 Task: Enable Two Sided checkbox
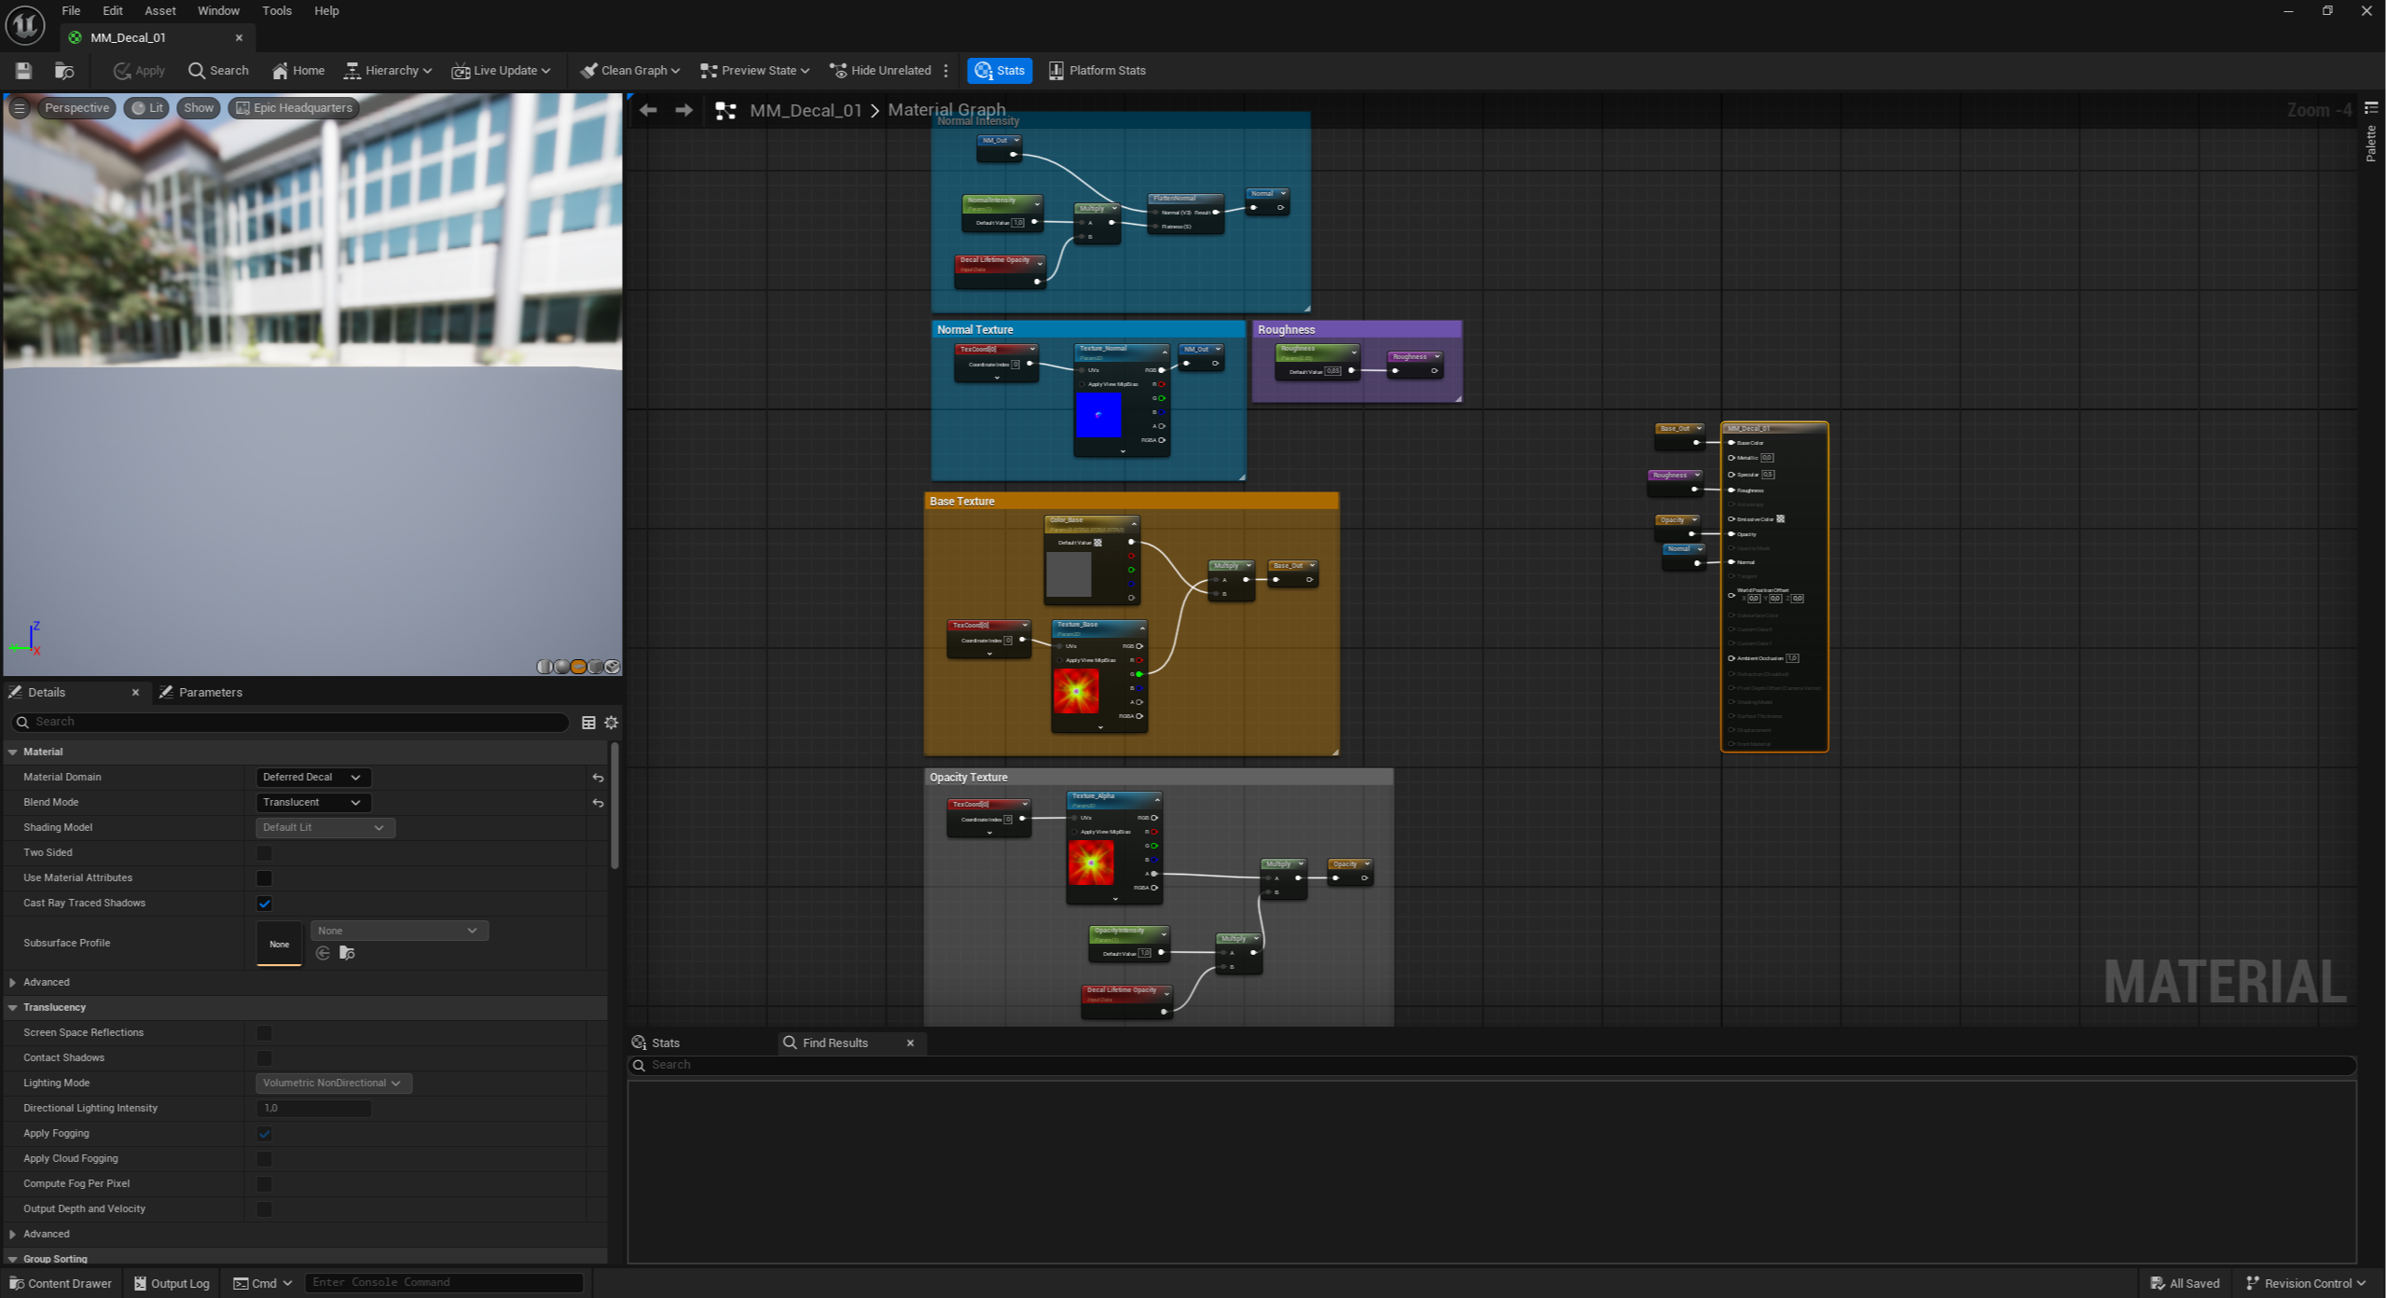pos(264,853)
